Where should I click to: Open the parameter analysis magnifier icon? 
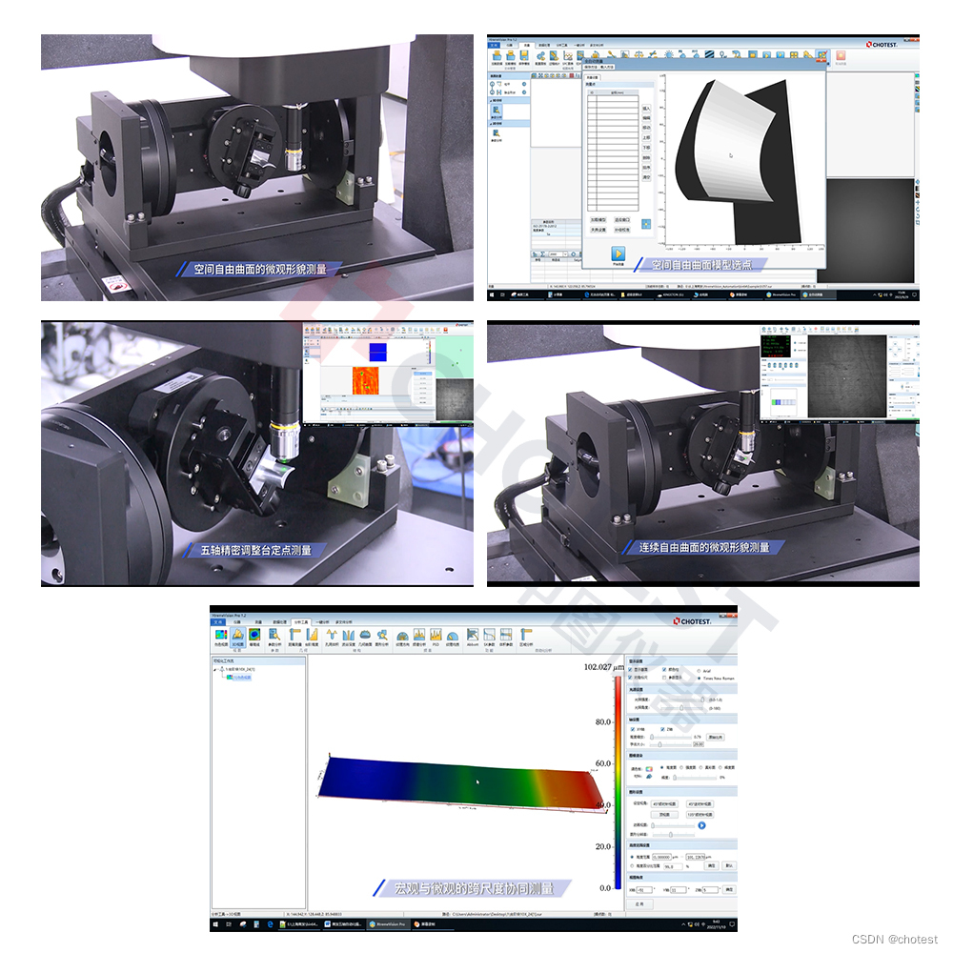[x=274, y=635]
